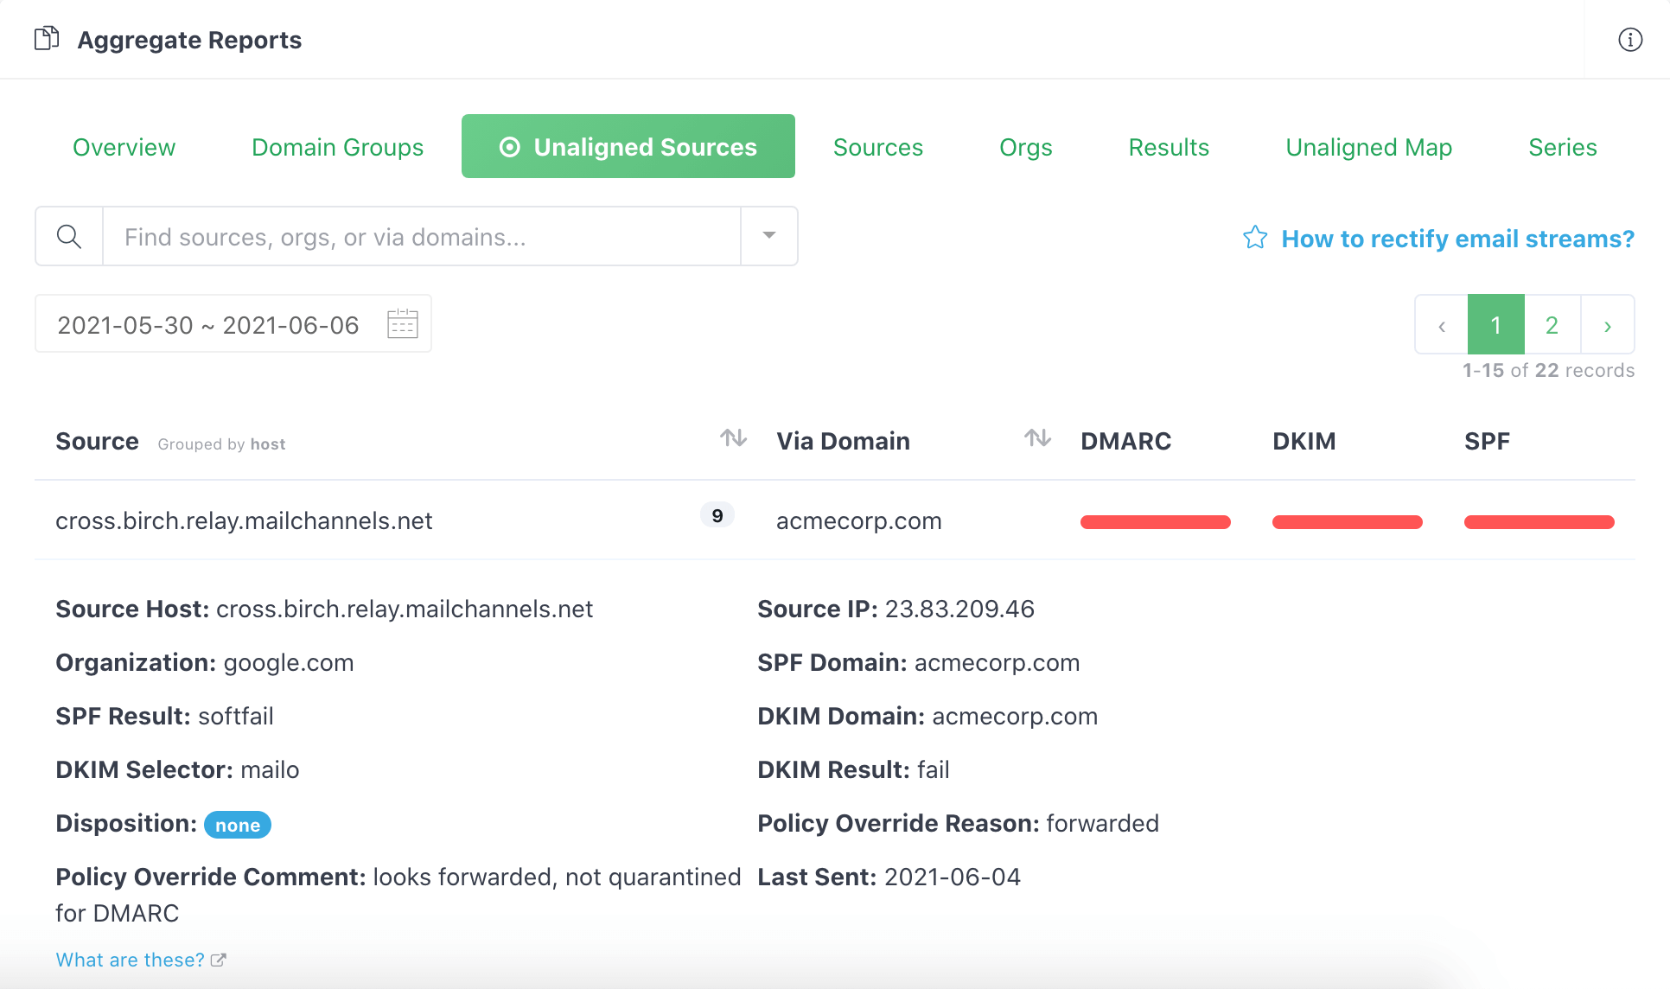Screen dimensions: 1670x989
Task: Select the Series tab
Action: coord(1562,146)
